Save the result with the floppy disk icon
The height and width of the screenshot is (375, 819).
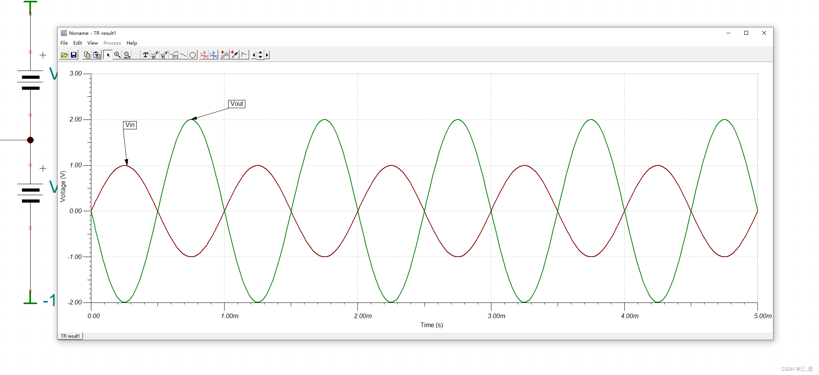74,55
